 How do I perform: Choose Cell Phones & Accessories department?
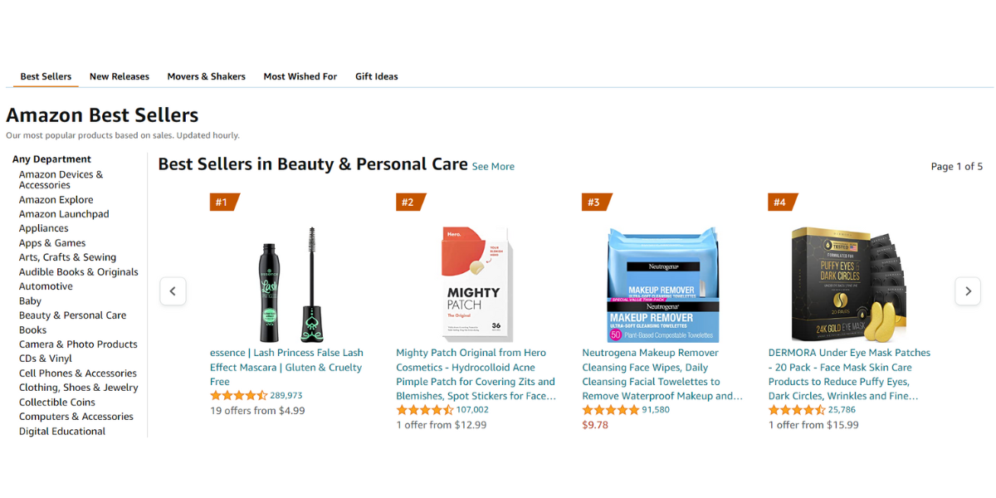click(78, 373)
